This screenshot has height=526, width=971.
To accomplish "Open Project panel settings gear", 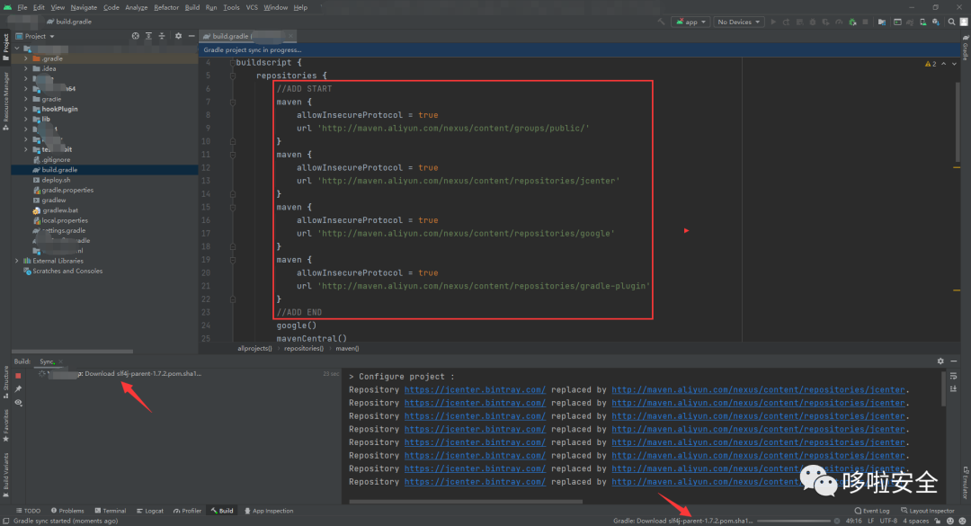I will (178, 36).
